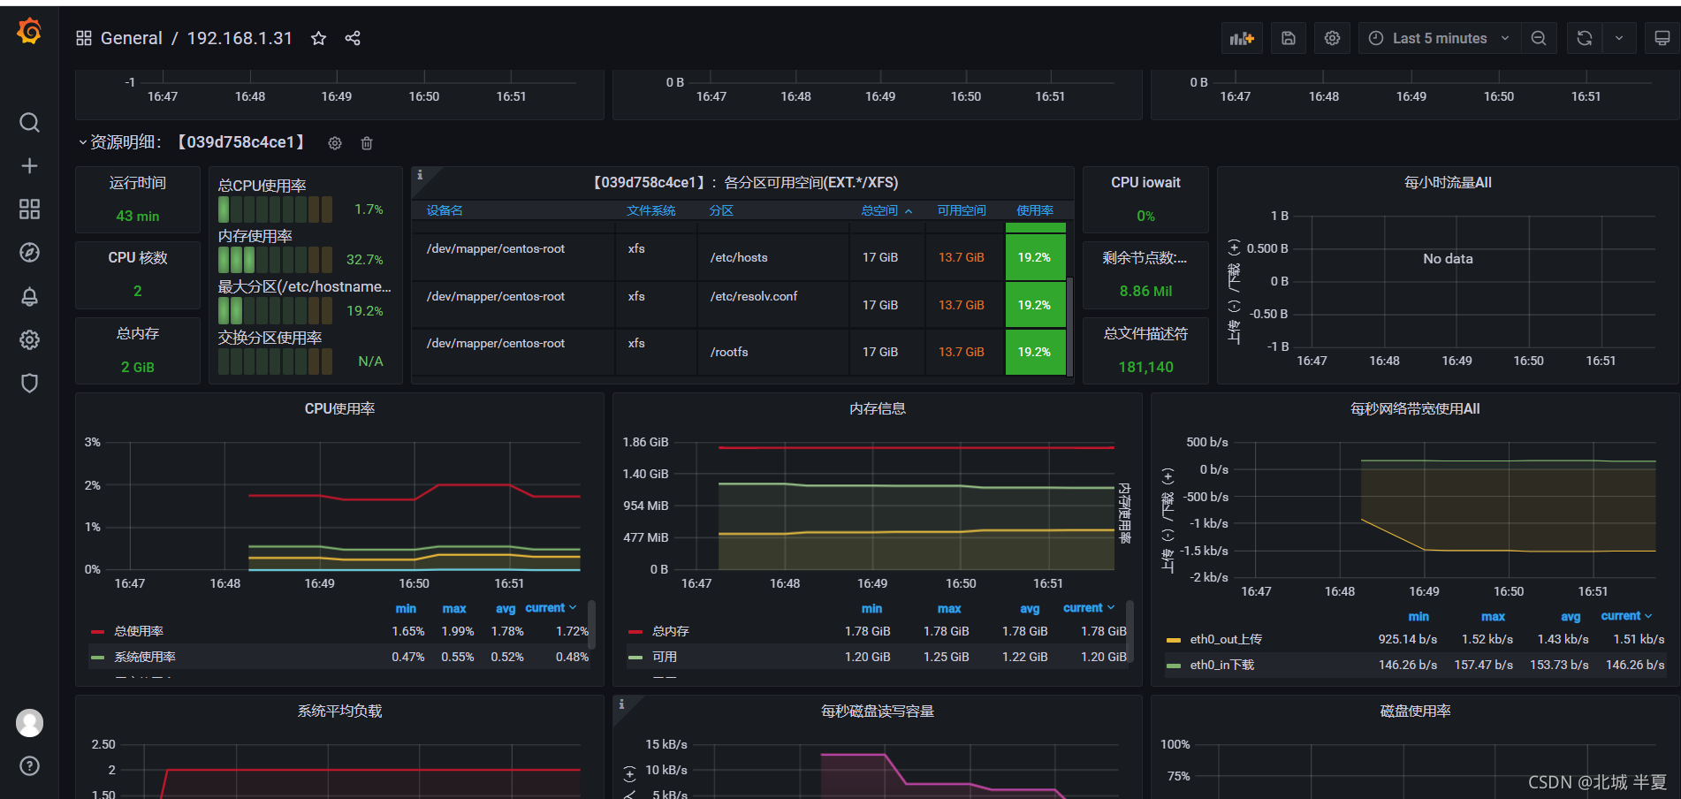Sort CPU legend by current column

551,608
